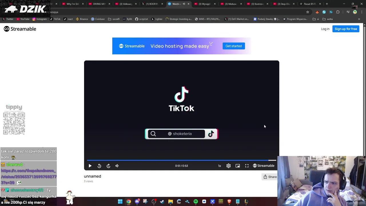Open Steam from the taskbar
Image resolution: width=366 pixels, height=206 pixels.
[162, 201]
